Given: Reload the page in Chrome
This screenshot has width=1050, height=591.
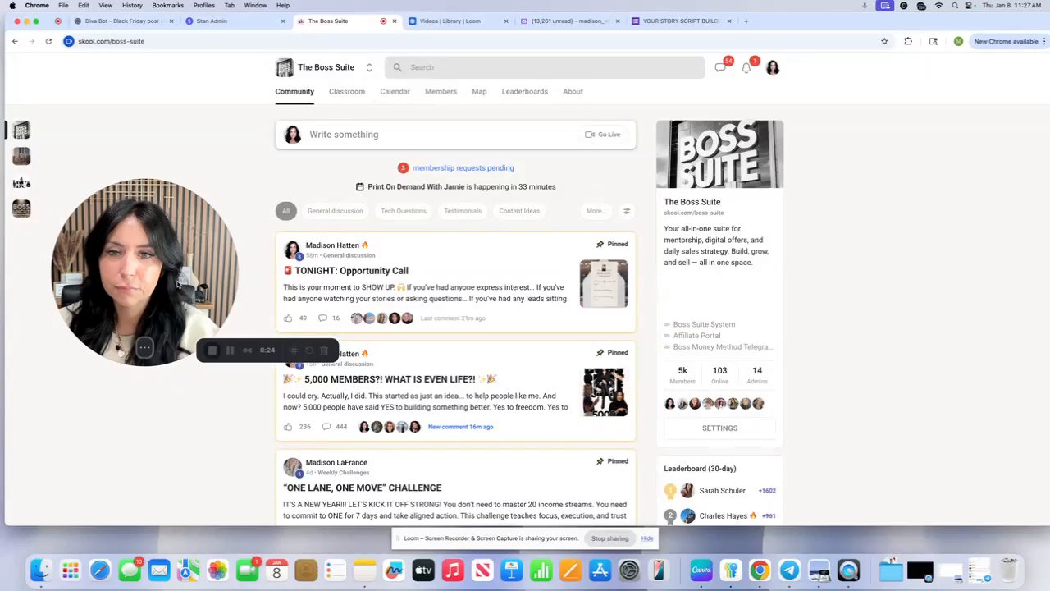Looking at the screenshot, I should pyautogui.click(x=48, y=41).
